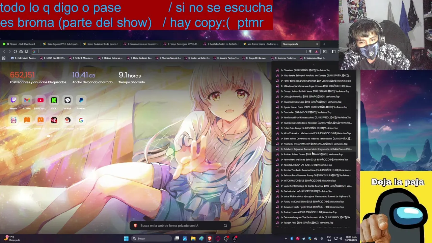This screenshot has height=243, width=432.
Task: Select Dandadan [JAP-LAT-CAST] bookmark entry
Action: [314, 112]
